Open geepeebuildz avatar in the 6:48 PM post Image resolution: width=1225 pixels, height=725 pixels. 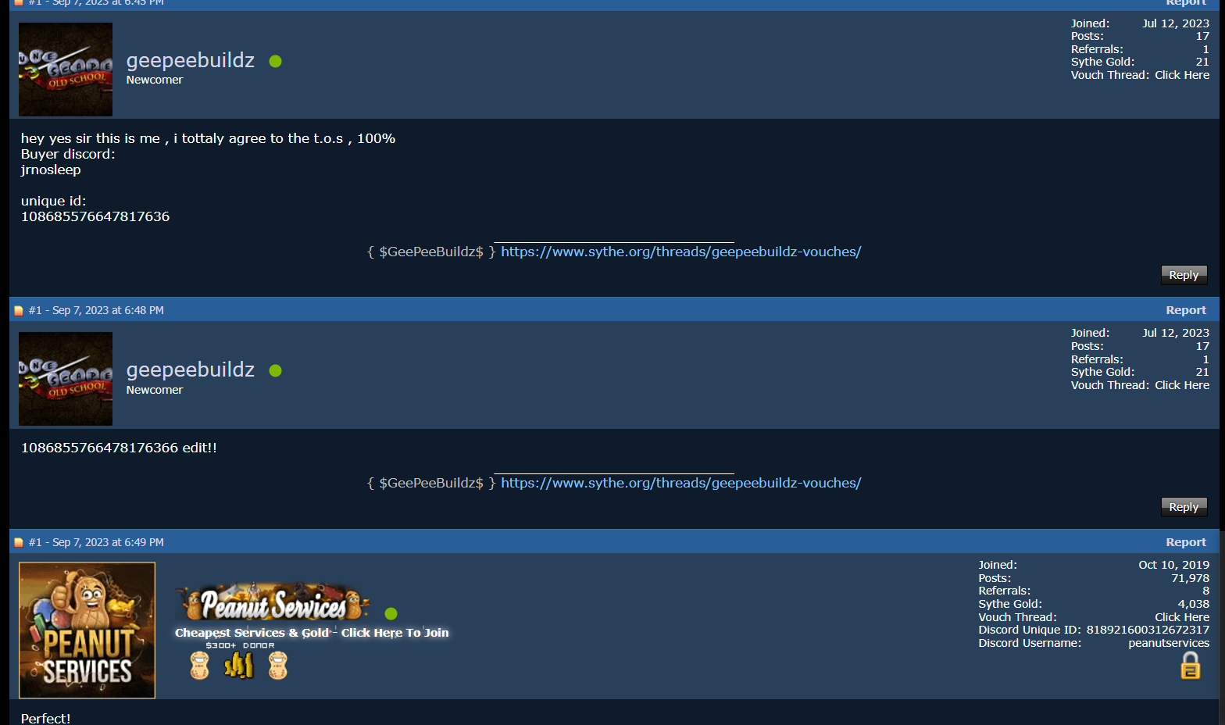click(66, 379)
